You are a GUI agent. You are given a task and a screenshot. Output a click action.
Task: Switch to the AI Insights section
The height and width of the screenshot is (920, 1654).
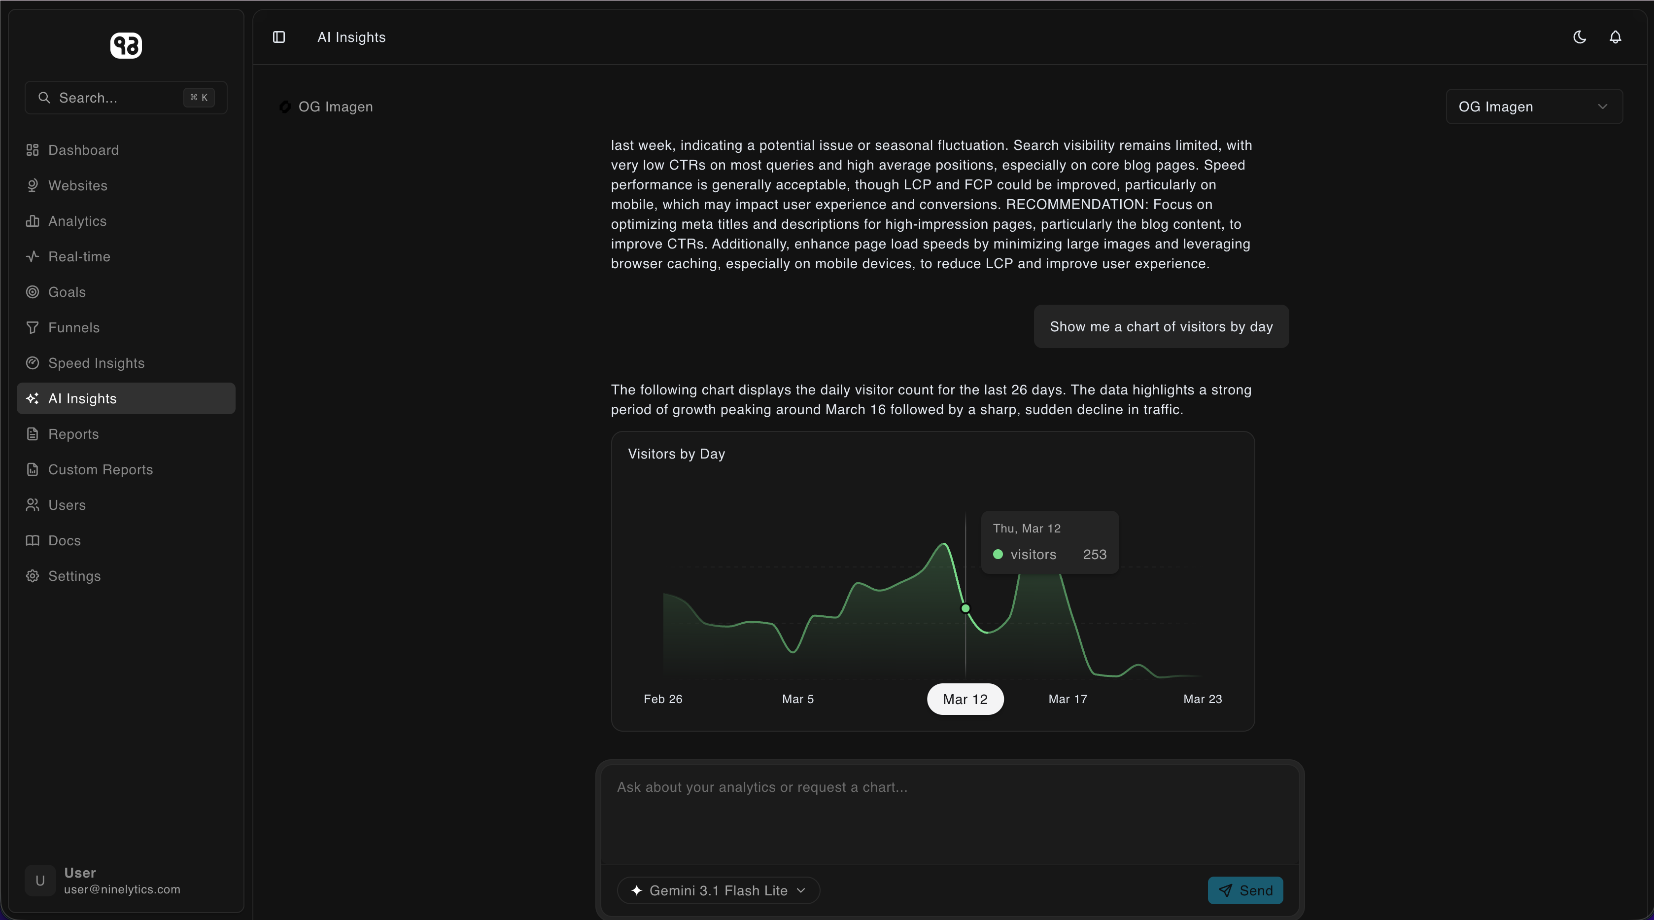[x=125, y=398]
